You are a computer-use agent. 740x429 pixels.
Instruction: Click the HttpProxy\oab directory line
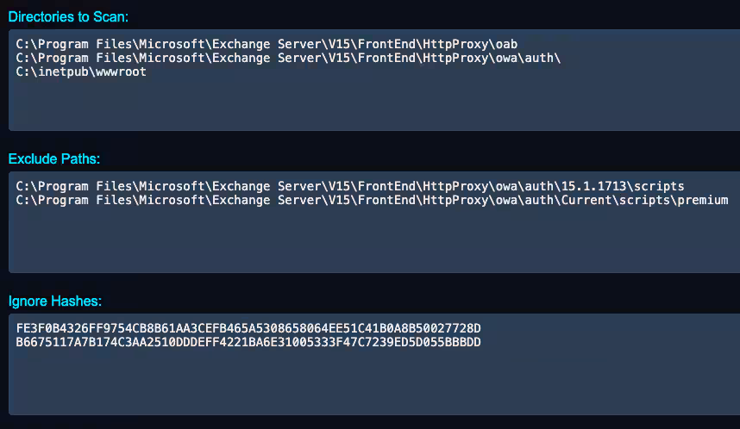click(x=267, y=41)
